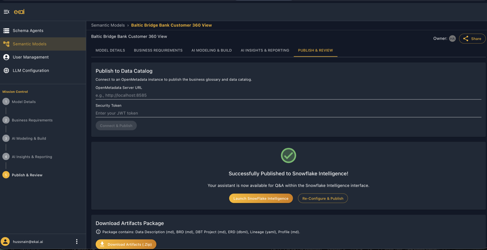Click step 5 circle for Publish & Review
The image size is (487, 250).
click(6, 175)
